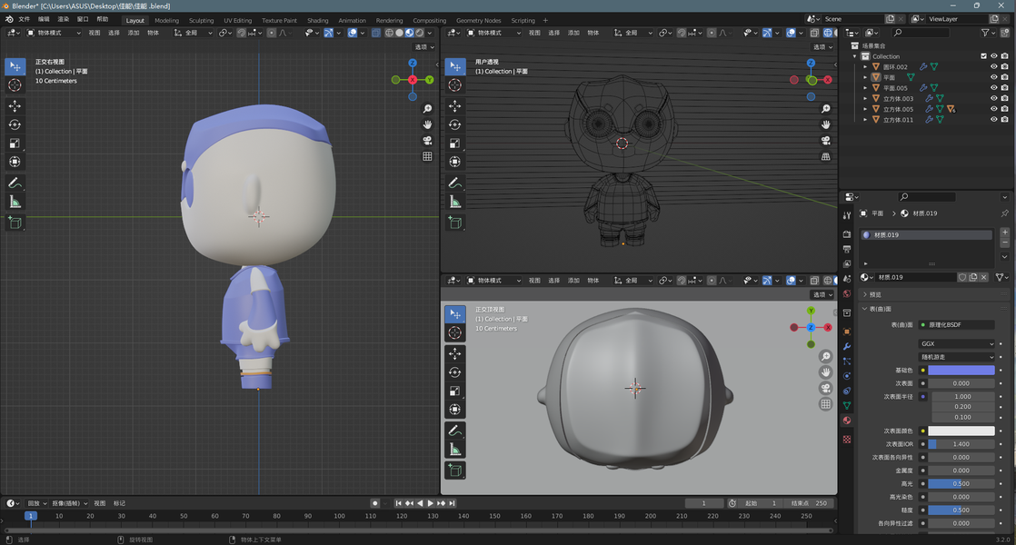This screenshot has width=1016, height=545.
Task: Select the Transform tool in top-orthographic viewport
Action: [x=455, y=409]
